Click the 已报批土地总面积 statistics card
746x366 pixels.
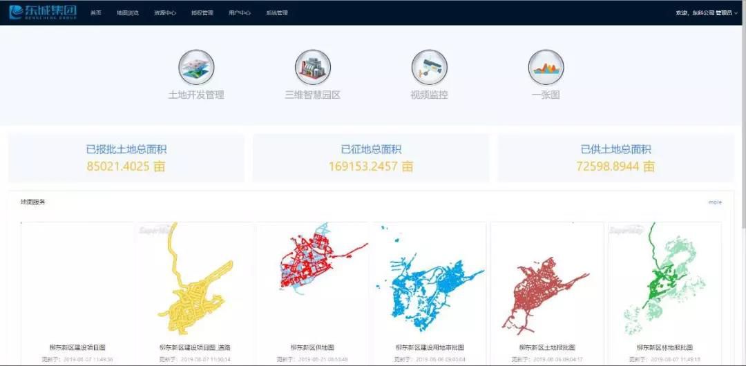click(x=126, y=158)
